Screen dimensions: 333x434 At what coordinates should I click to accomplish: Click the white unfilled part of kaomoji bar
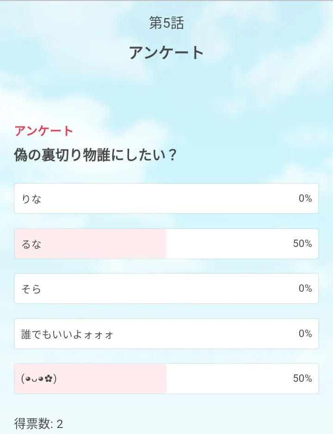227,379
